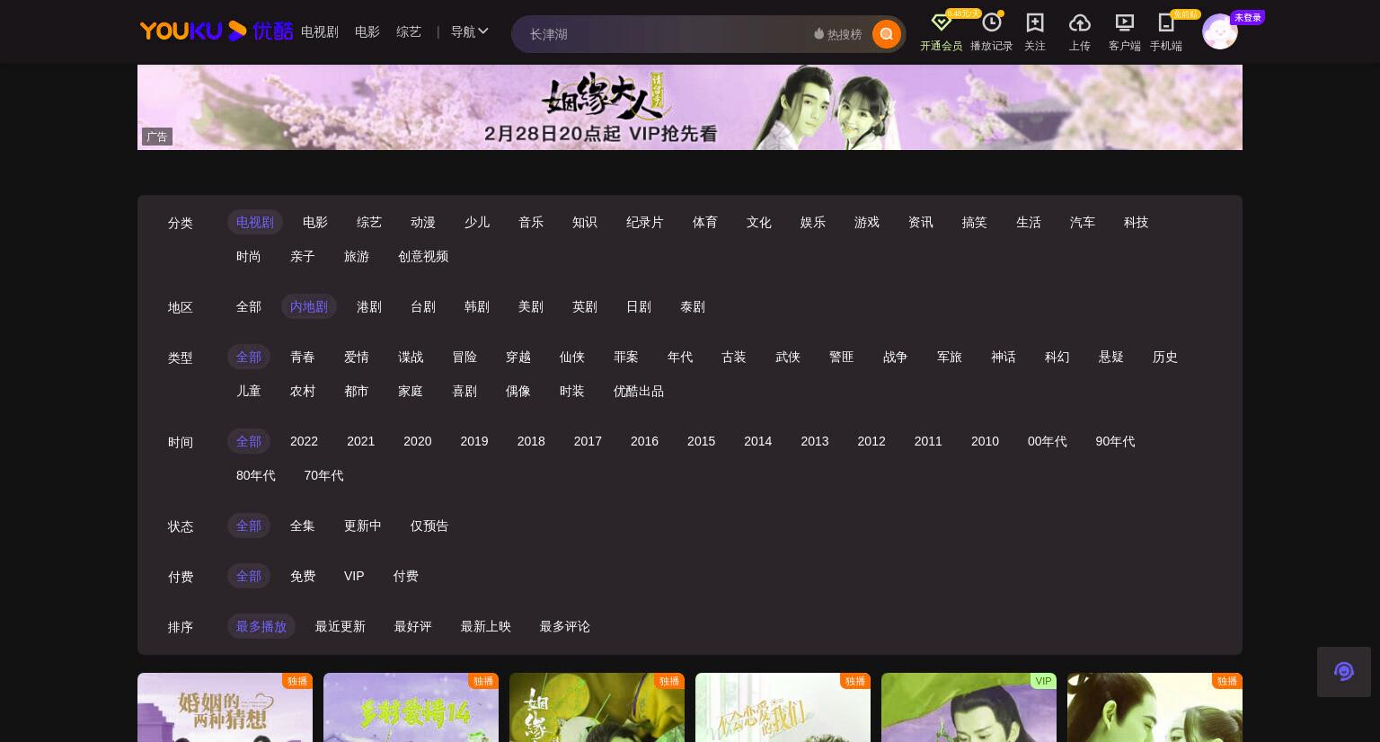Open the 综艺 top navigation link

pos(409,31)
